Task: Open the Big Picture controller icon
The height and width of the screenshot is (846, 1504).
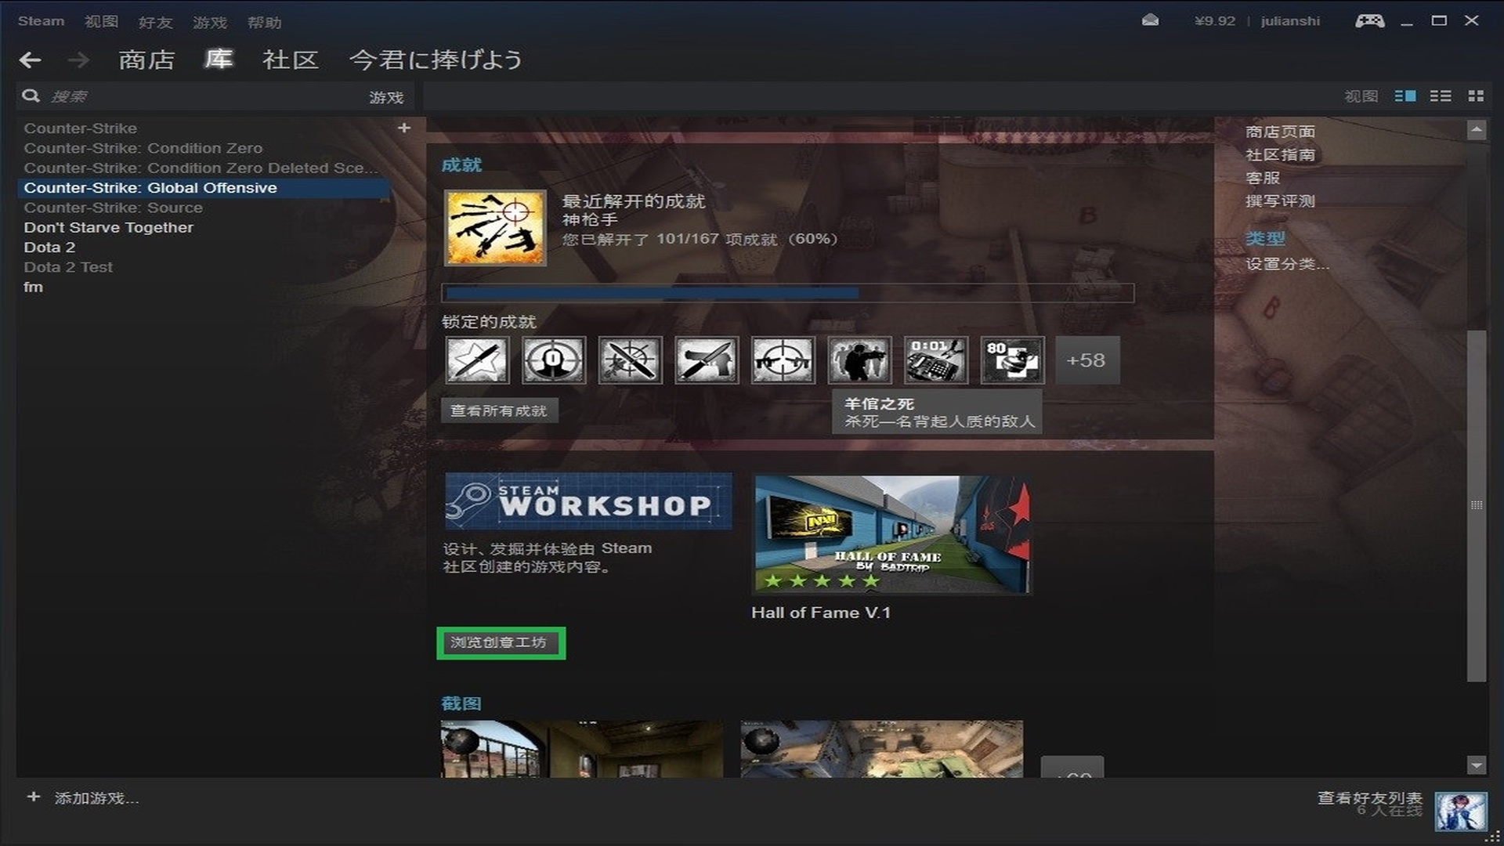Action: (1369, 21)
